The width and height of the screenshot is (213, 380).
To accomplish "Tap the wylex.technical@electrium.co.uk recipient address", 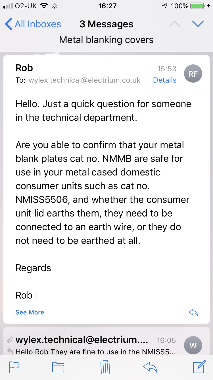I will [85, 80].
